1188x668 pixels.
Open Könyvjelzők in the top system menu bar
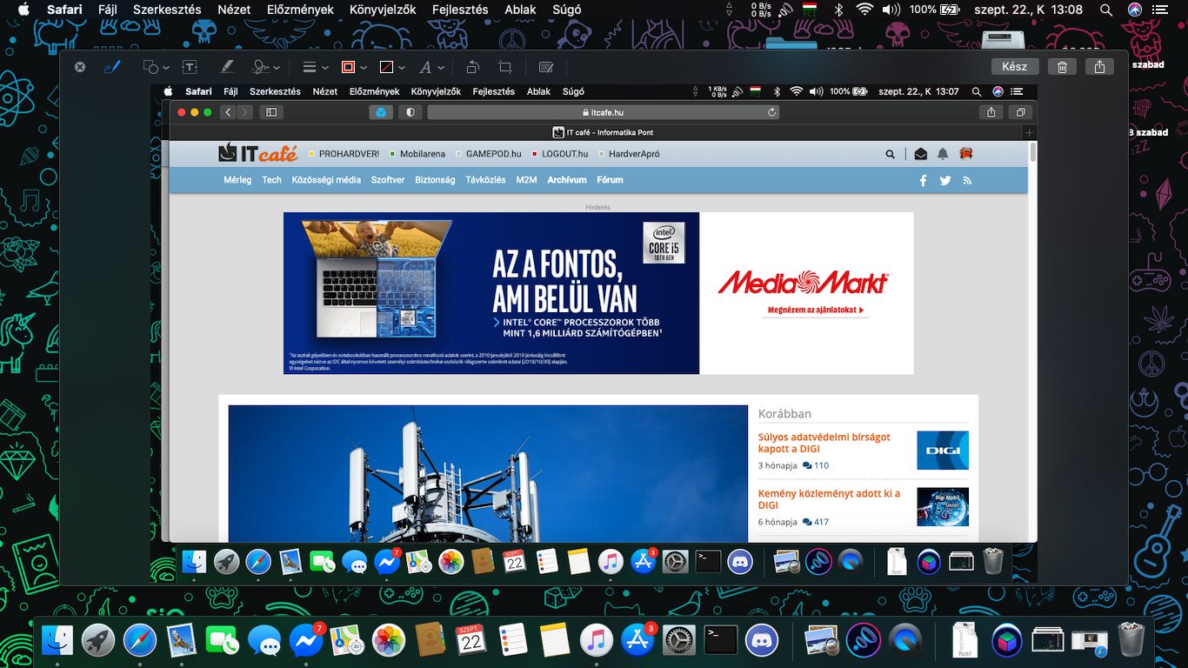click(383, 10)
